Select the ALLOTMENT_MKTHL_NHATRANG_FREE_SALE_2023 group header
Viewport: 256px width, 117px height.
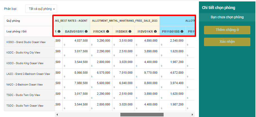(125, 21)
